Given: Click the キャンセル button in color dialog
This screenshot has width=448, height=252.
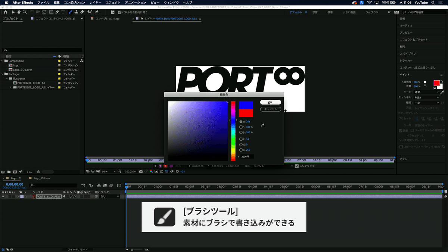Looking at the screenshot, I should [x=270, y=109].
